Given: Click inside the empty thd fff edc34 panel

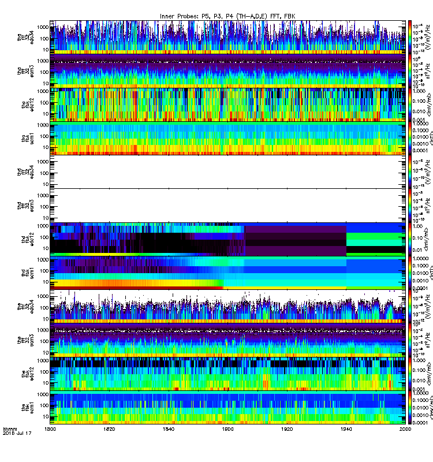Looking at the screenshot, I should [x=227, y=172].
